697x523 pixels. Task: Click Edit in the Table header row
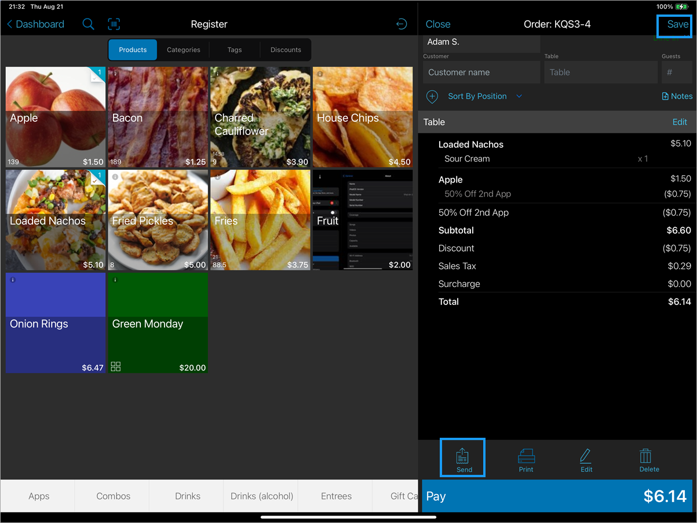(680, 122)
